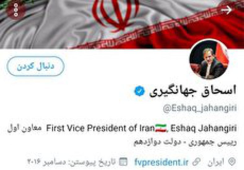Click the Iran location label

point(216,162)
